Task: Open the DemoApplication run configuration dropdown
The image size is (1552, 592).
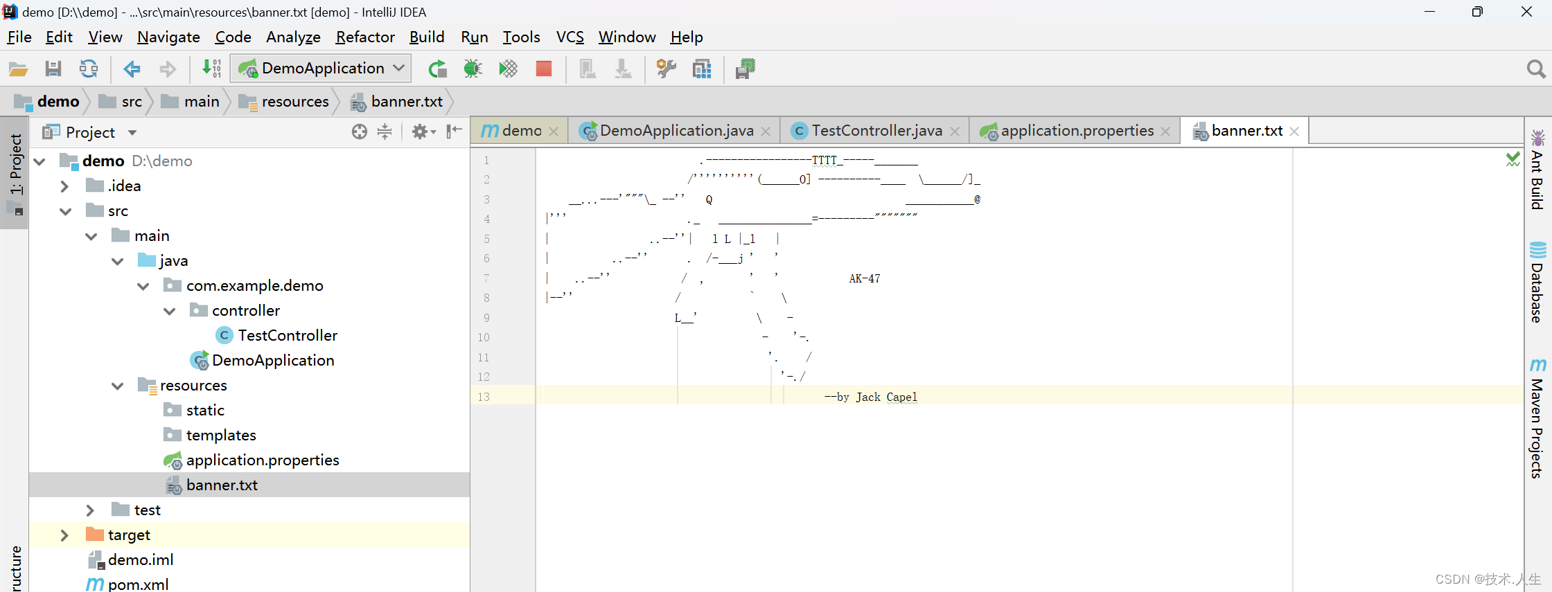Action: 321,68
